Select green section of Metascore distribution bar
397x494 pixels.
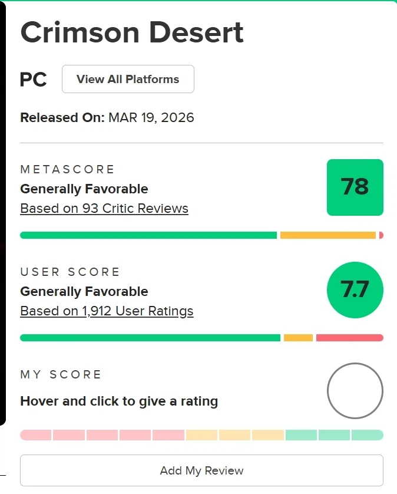coord(148,235)
